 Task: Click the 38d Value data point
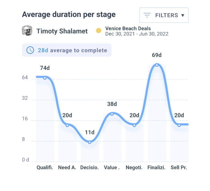point(112,114)
